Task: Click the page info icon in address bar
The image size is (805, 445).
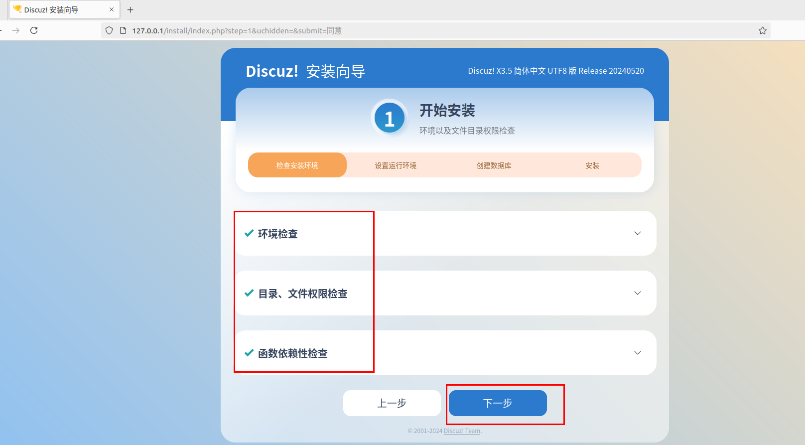Action: pos(123,30)
